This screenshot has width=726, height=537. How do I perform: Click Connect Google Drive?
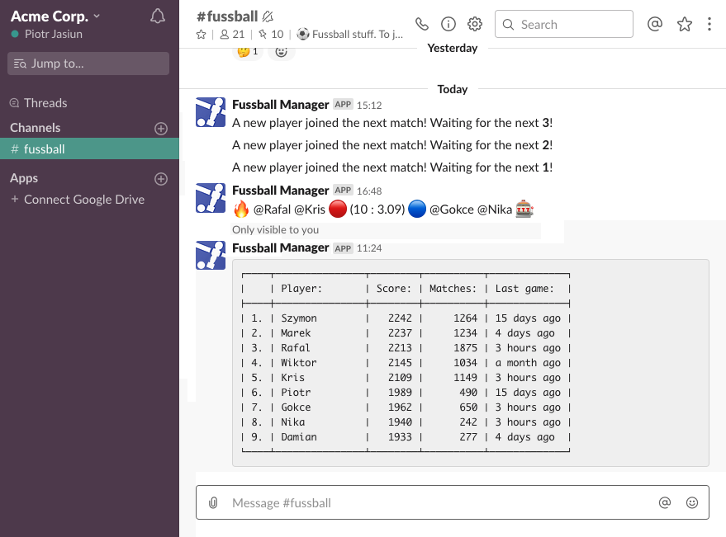point(84,200)
